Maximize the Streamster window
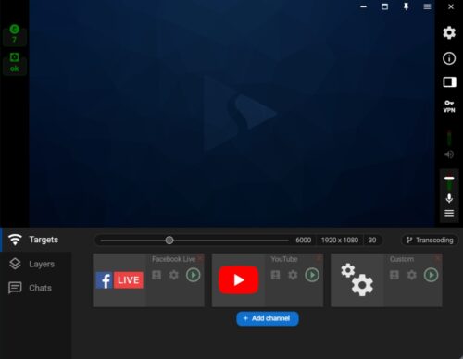463x359 pixels. pyautogui.click(x=384, y=6)
